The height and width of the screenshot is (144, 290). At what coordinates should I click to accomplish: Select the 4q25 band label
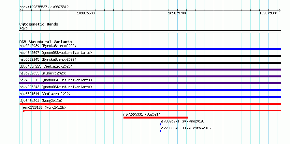click(x=23, y=28)
